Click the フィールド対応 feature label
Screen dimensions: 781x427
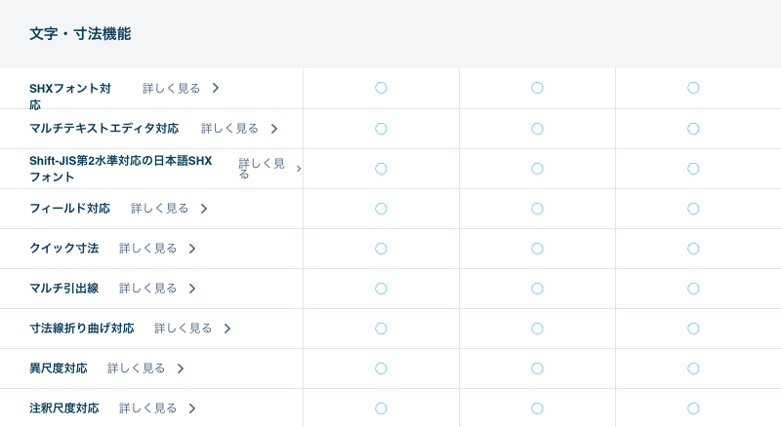(x=69, y=209)
